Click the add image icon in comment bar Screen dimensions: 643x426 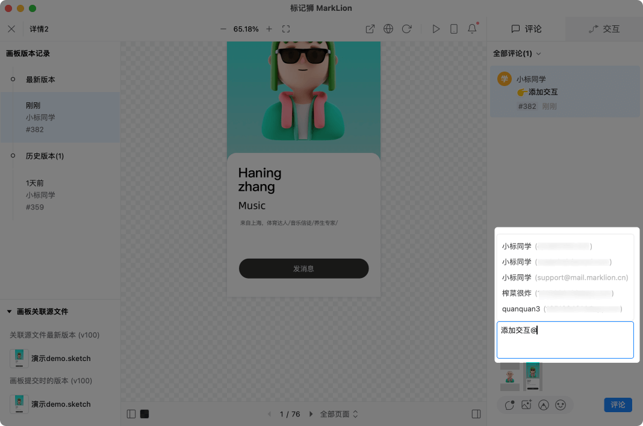(526, 405)
